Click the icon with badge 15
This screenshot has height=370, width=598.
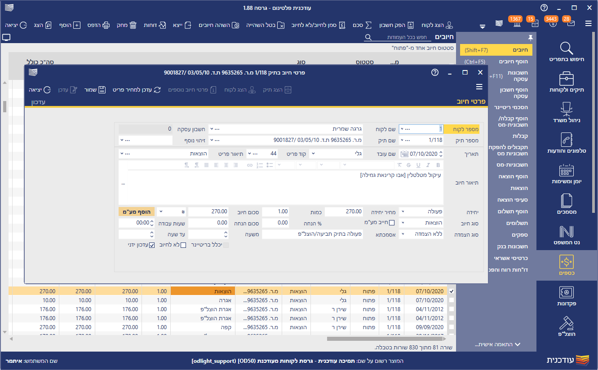535,24
